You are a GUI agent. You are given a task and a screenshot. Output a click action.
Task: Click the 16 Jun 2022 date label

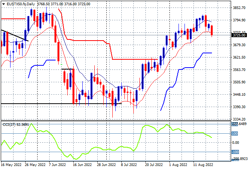pyautogui.click(x=82, y=165)
